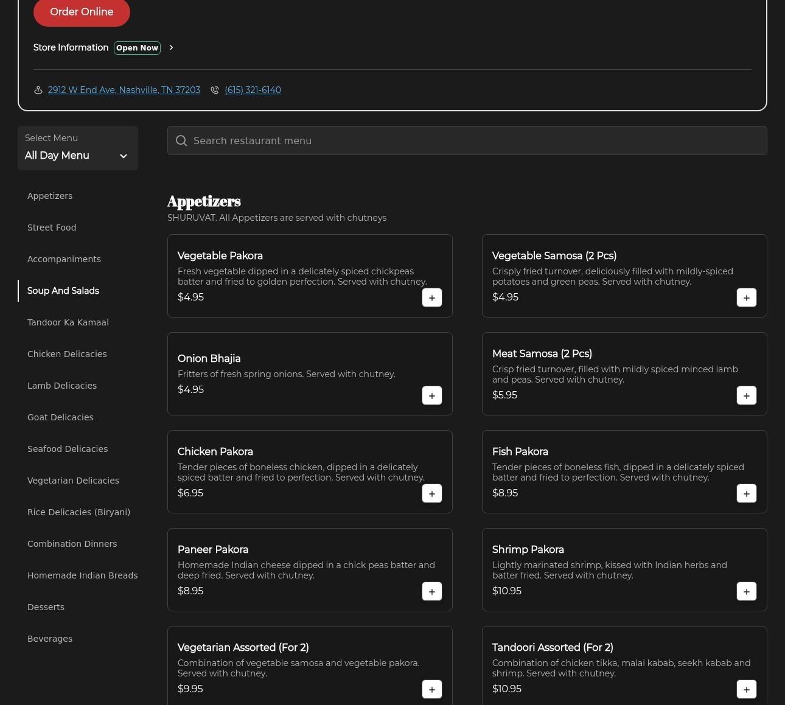Click into the Search restaurant menu field

click(x=475, y=141)
